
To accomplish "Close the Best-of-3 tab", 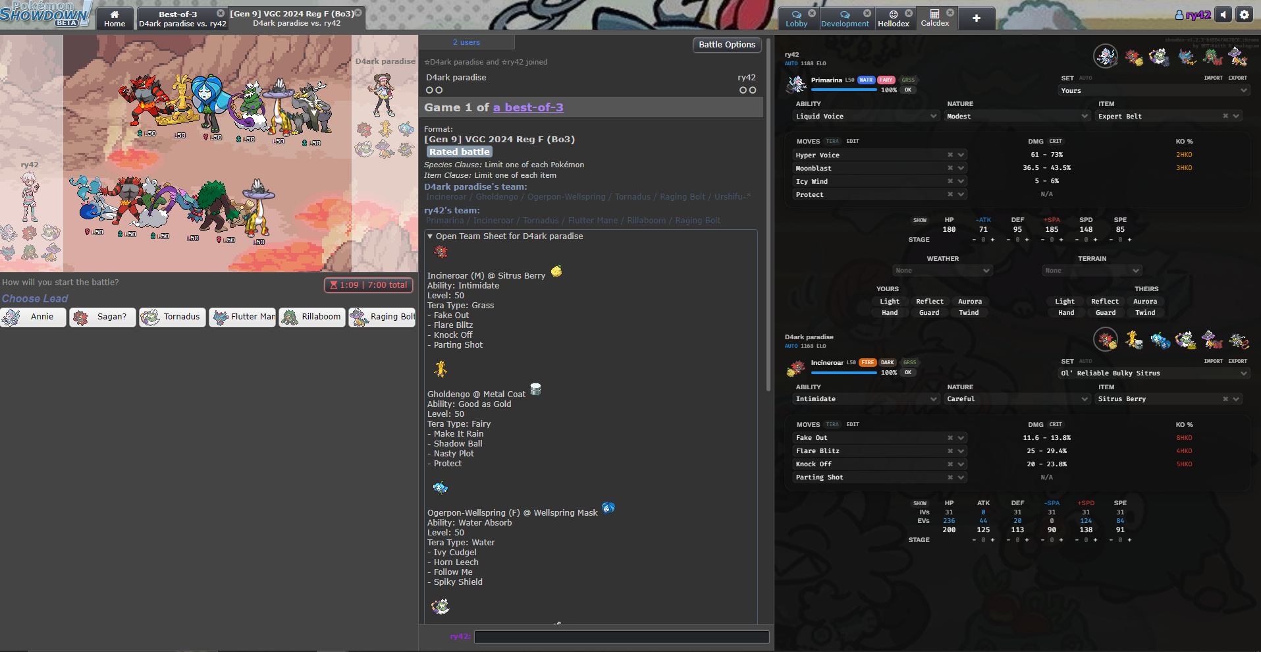I will click(221, 13).
